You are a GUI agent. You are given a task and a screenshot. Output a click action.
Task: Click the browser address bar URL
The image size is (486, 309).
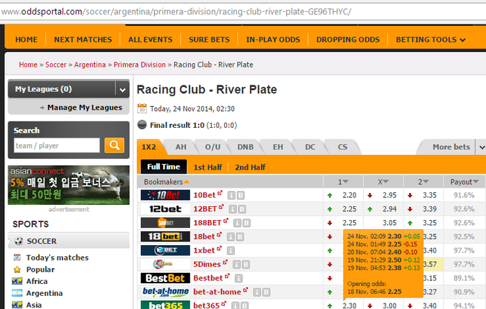tap(176, 12)
